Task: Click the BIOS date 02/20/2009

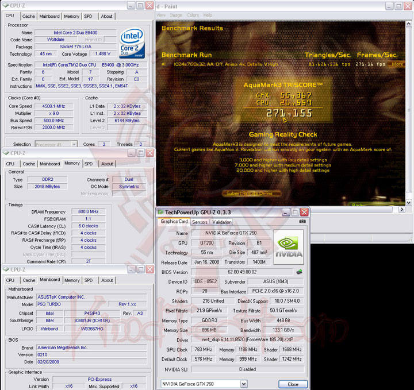Action: [x=91, y=362]
